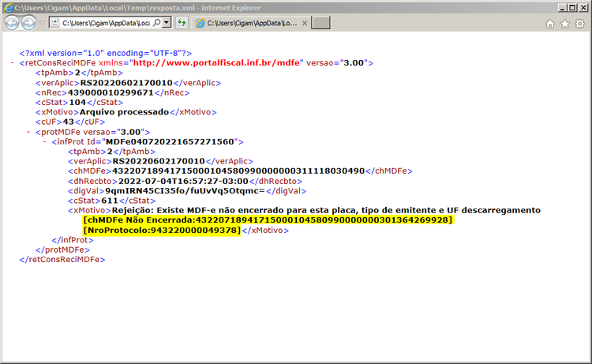This screenshot has width=592, height=364.
Task: Collapse the infProt node
Action: [44, 142]
